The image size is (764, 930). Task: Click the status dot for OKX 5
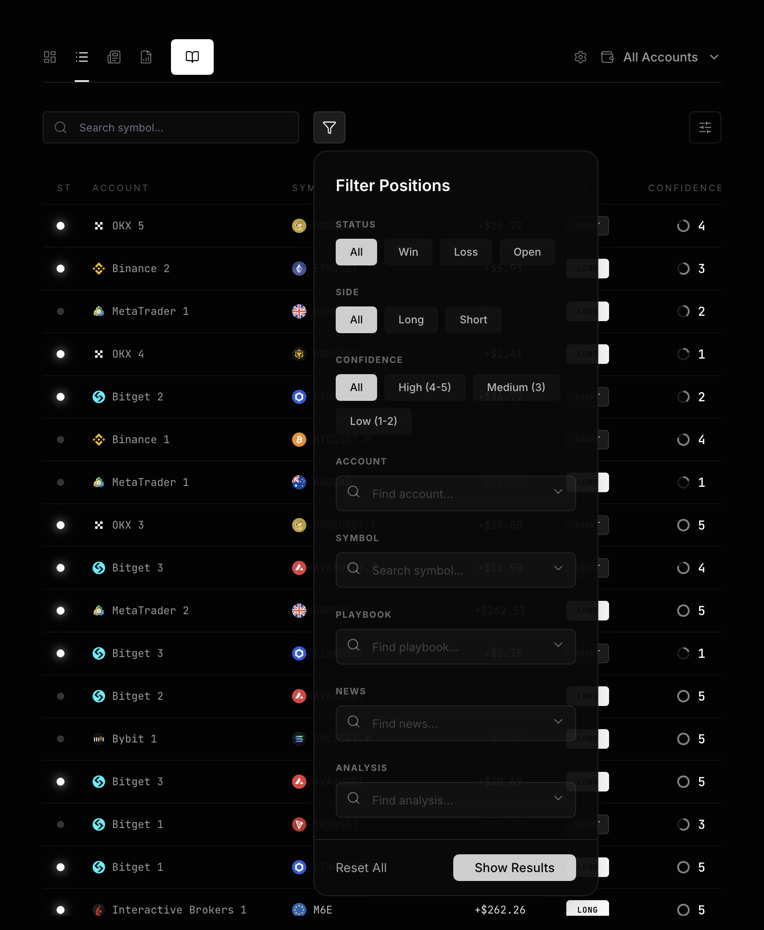pyautogui.click(x=61, y=226)
